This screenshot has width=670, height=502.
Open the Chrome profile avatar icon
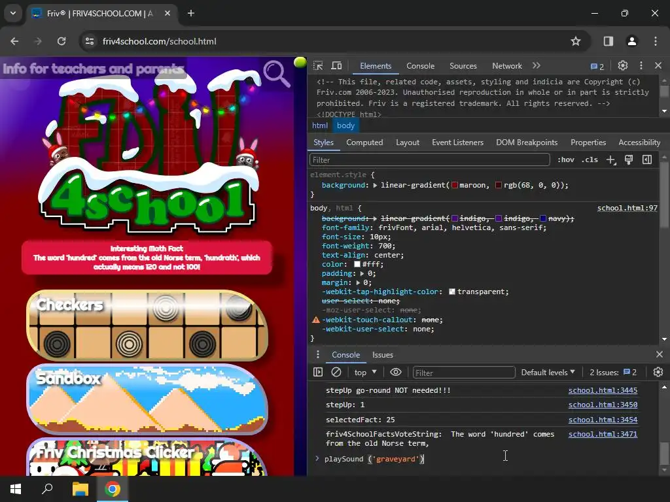pyautogui.click(x=631, y=41)
